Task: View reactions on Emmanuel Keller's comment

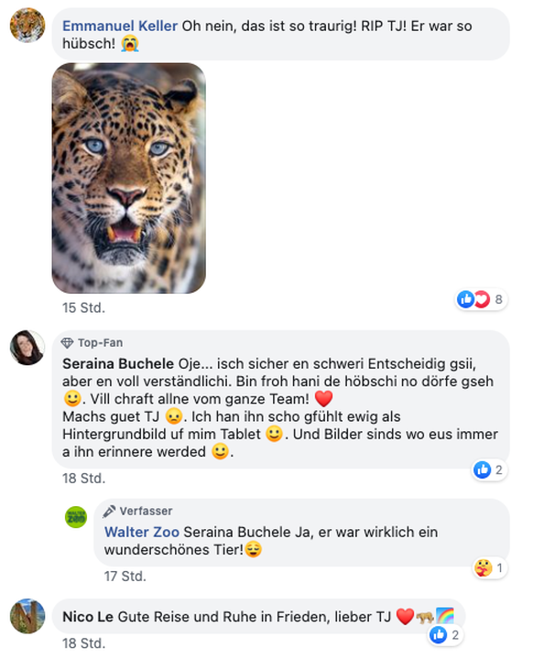Action: (x=481, y=299)
